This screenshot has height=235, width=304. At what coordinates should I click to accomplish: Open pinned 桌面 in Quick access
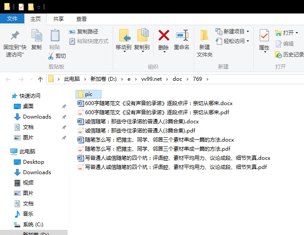[x=24, y=106]
